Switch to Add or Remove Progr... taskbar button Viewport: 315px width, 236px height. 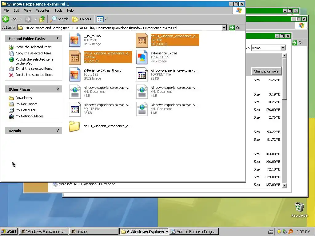coord(194,232)
